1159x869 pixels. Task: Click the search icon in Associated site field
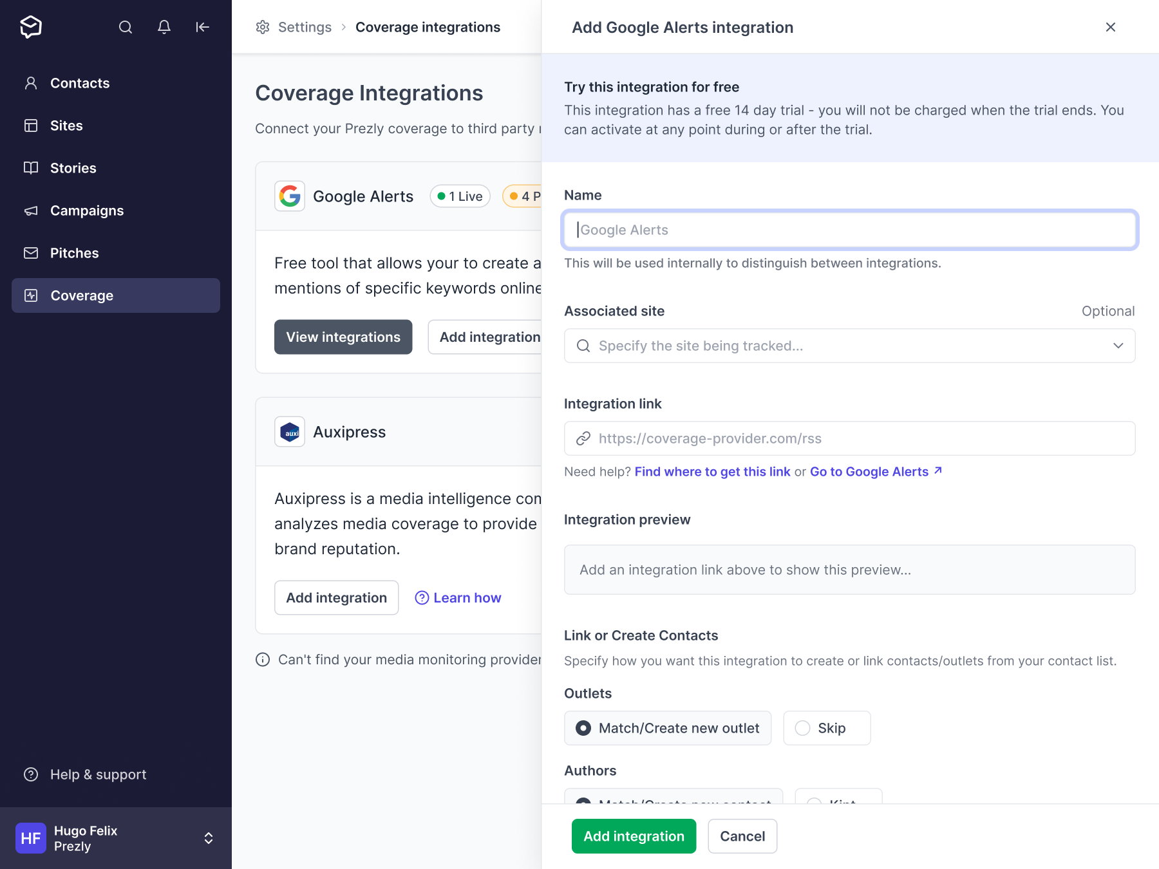(x=583, y=346)
